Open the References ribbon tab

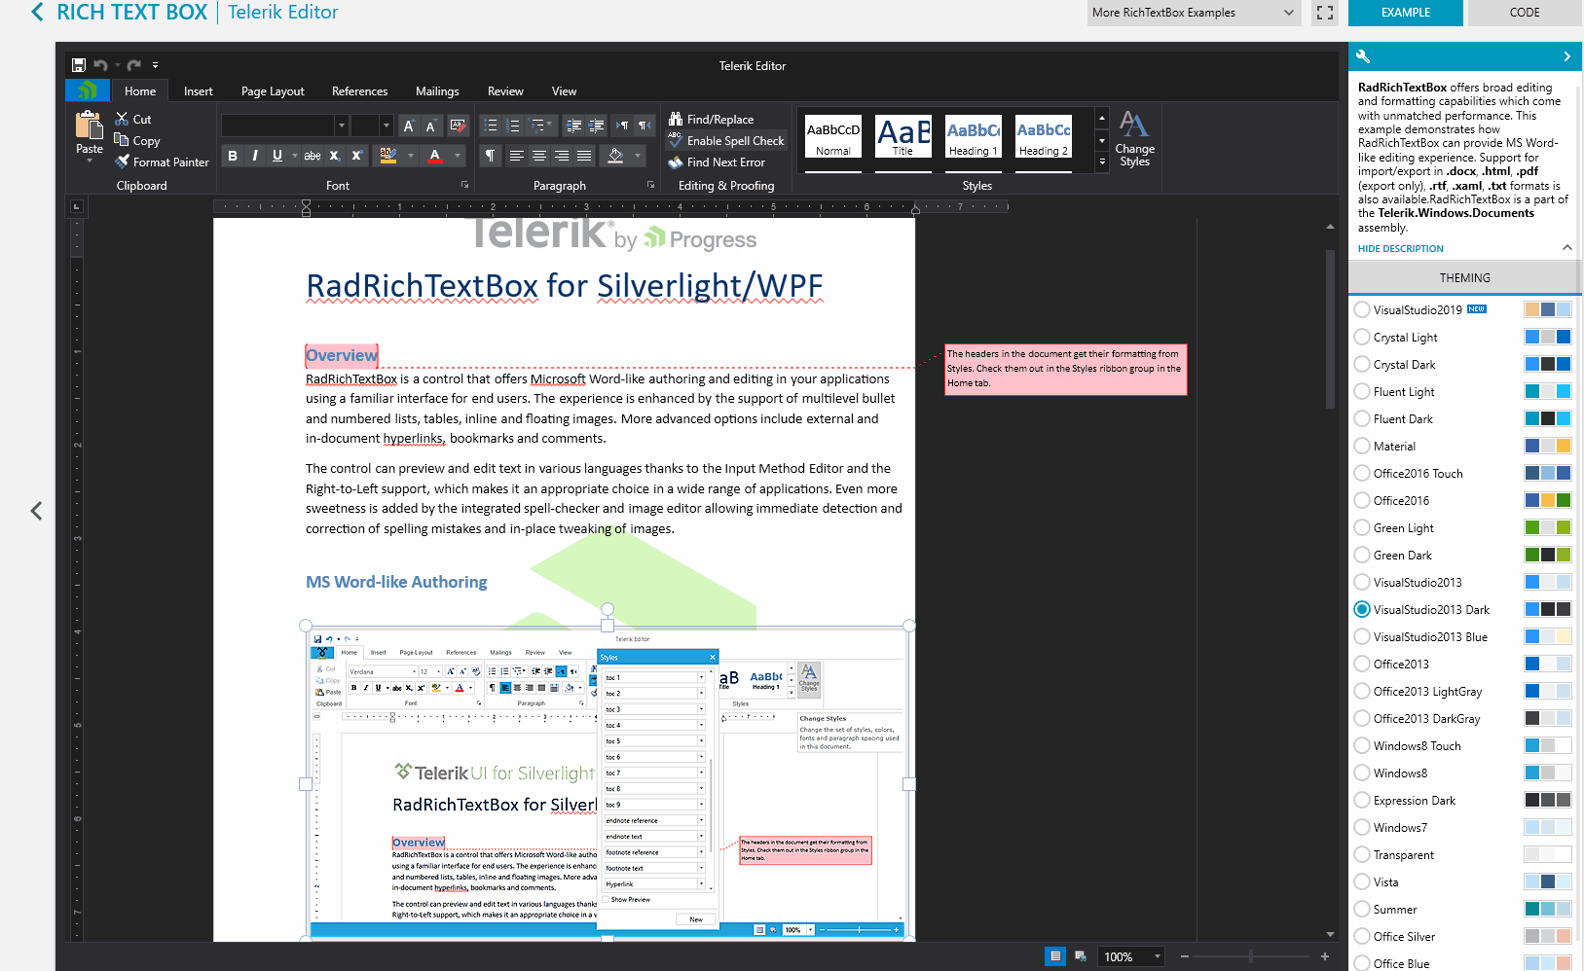pyautogui.click(x=359, y=90)
